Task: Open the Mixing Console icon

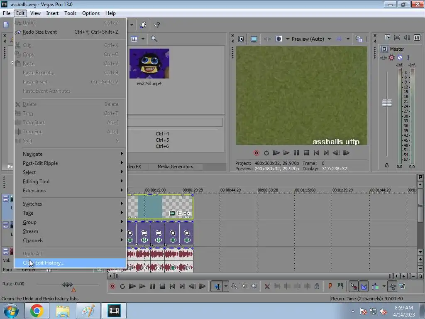Action: [417, 38]
